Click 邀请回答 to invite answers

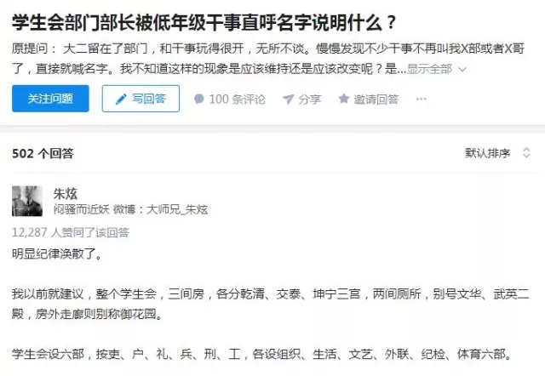coord(369,99)
